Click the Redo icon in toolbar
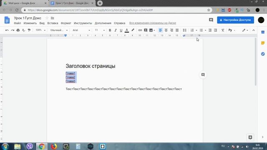 pos(13,30)
